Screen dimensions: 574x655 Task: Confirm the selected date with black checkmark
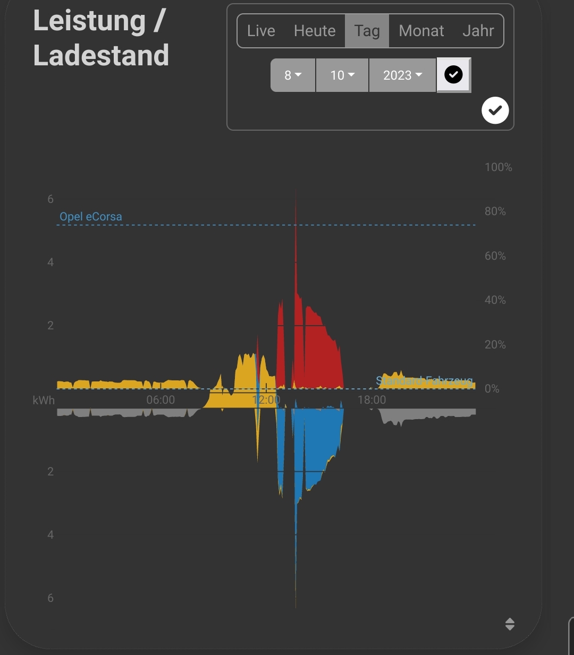tap(453, 75)
